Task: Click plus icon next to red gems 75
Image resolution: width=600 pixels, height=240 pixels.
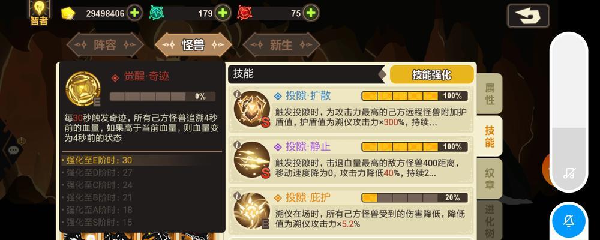Action: coord(311,13)
